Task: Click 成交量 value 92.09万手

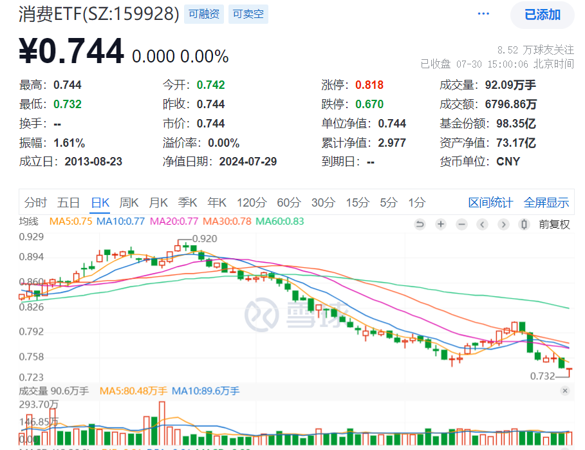Action: [x=510, y=85]
